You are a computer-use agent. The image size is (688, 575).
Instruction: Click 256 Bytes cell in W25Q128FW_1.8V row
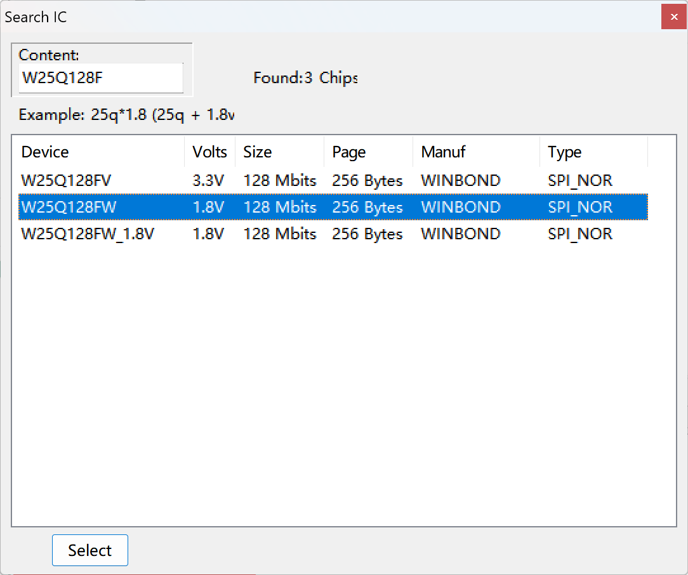(x=367, y=234)
